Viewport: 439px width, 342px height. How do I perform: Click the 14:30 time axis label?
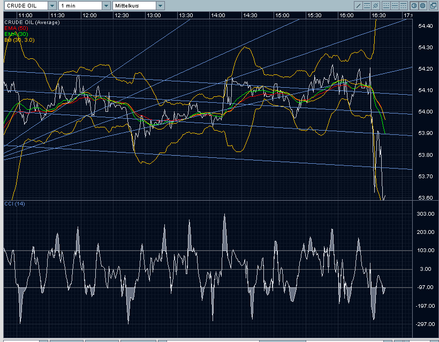click(x=250, y=16)
